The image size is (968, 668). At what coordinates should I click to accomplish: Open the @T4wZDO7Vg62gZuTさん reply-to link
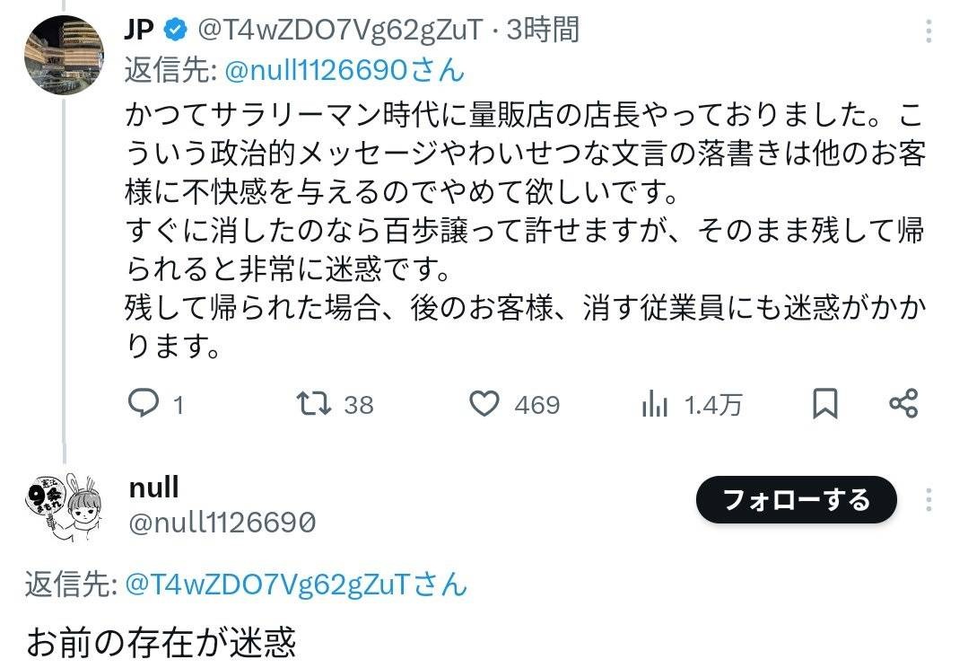[296, 584]
